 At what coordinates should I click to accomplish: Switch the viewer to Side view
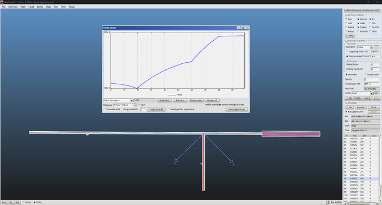tap(17, 202)
